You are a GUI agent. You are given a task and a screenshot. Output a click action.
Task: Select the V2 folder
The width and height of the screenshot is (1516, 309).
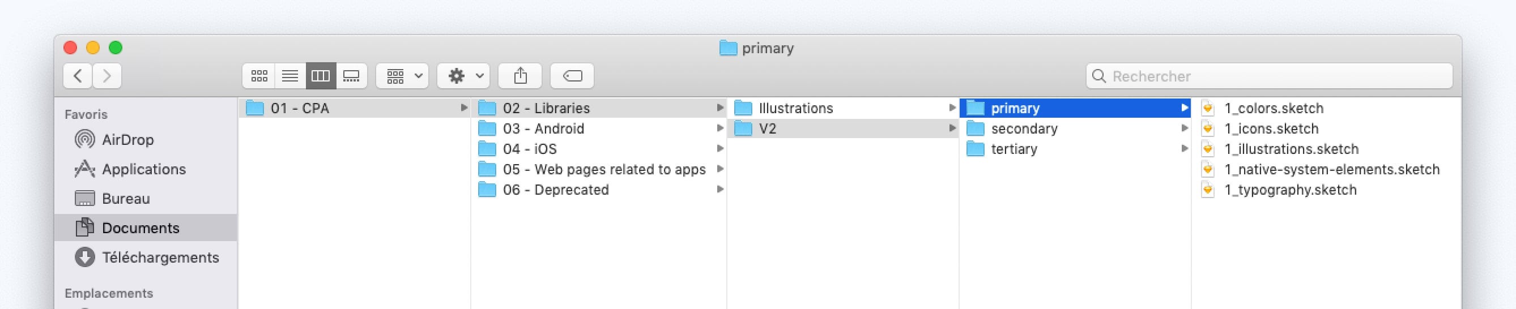844,128
